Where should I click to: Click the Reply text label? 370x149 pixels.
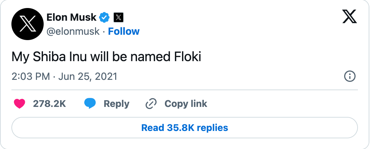(x=117, y=104)
